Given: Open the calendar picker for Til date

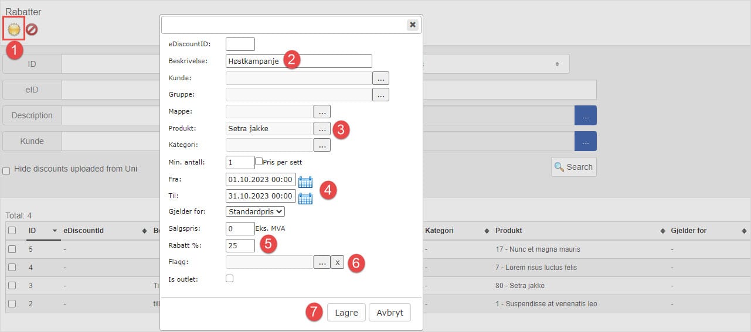Looking at the screenshot, I should [305, 198].
